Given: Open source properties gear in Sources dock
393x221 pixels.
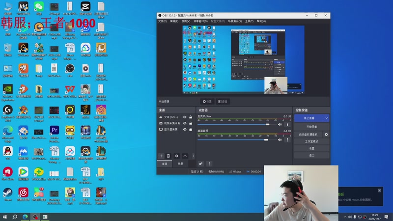Looking at the screenshot, I should 176,156.
